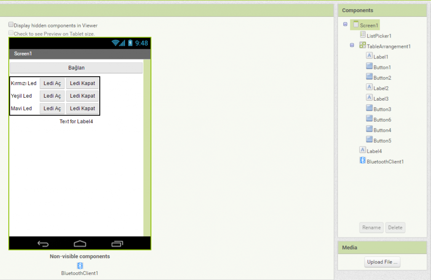Select Button5 in the Components tree
431x280 pixels.
(x=382, y=141)
